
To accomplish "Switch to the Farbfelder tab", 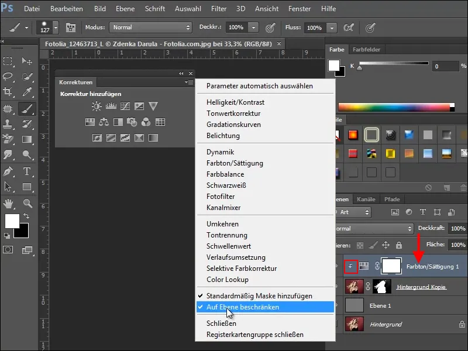I will 367,50.
